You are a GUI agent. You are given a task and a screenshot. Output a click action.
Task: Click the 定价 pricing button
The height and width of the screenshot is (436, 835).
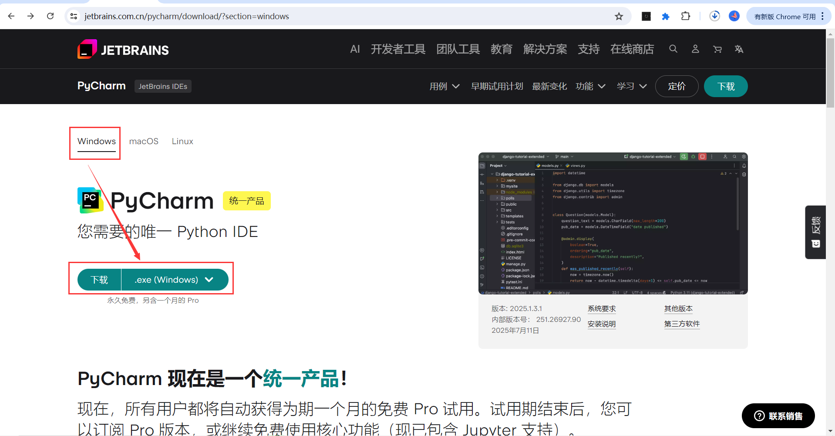pos(677,86)
